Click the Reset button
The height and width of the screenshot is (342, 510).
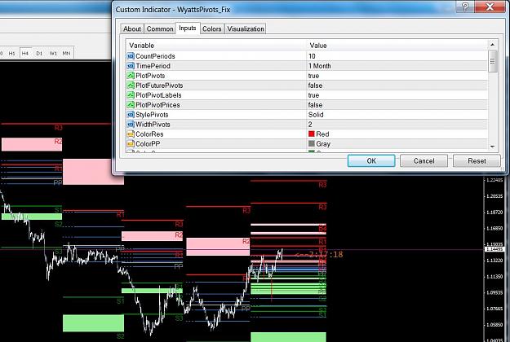(x=477, y=160)
